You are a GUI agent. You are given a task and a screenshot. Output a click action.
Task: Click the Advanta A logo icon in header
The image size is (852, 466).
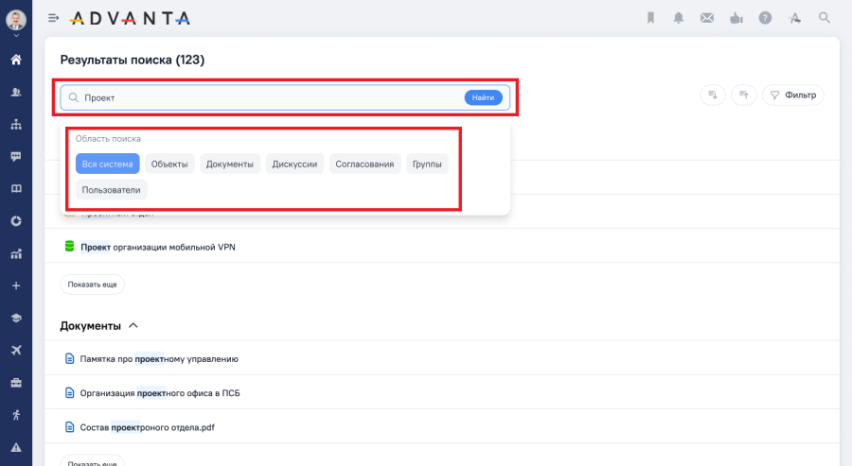pyautogui.click(x=795, y=19)
